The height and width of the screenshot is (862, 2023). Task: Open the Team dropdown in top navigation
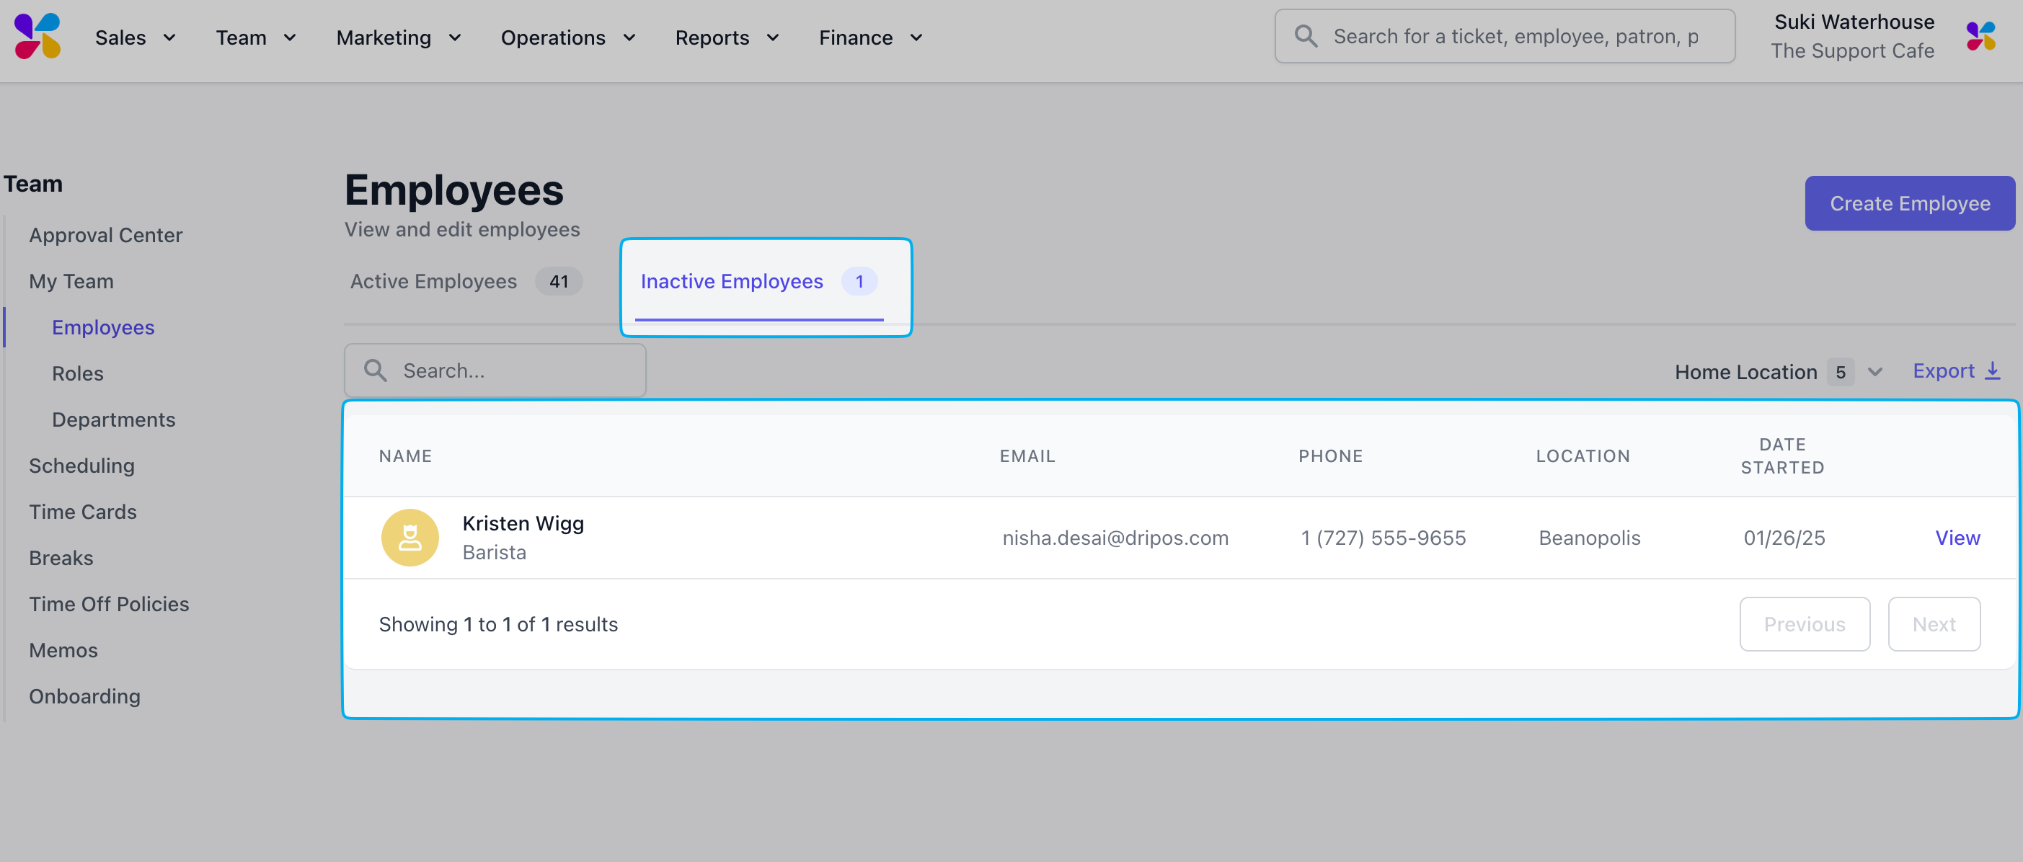tap(256, 37)
